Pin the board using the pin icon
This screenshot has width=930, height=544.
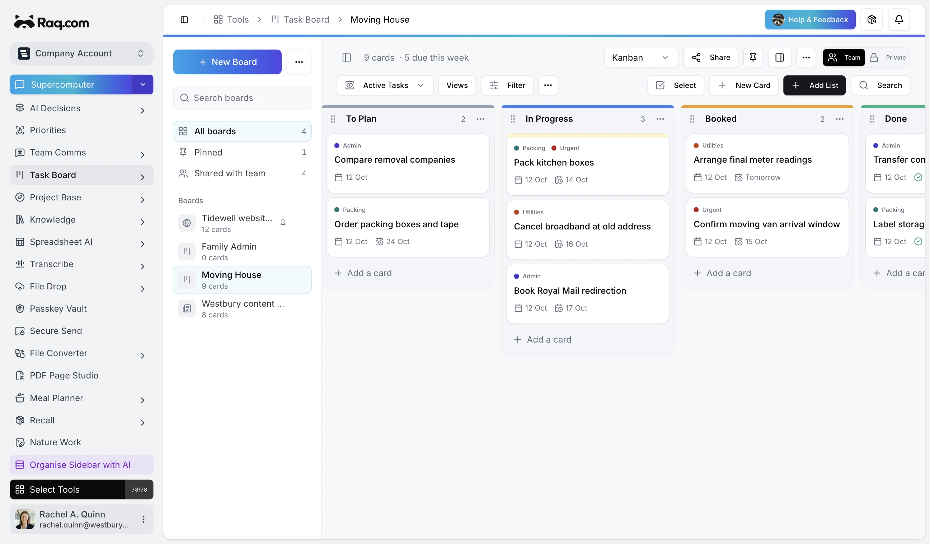coord(753,57)
